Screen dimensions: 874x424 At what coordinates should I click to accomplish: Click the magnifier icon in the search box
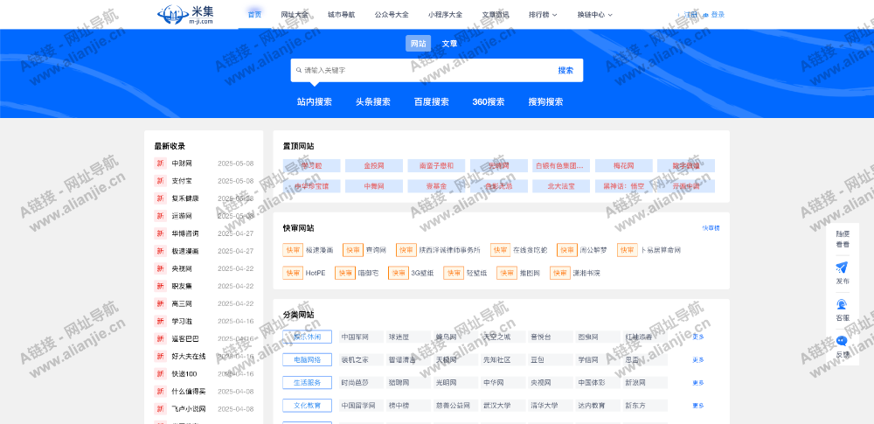tap(298, 71)
